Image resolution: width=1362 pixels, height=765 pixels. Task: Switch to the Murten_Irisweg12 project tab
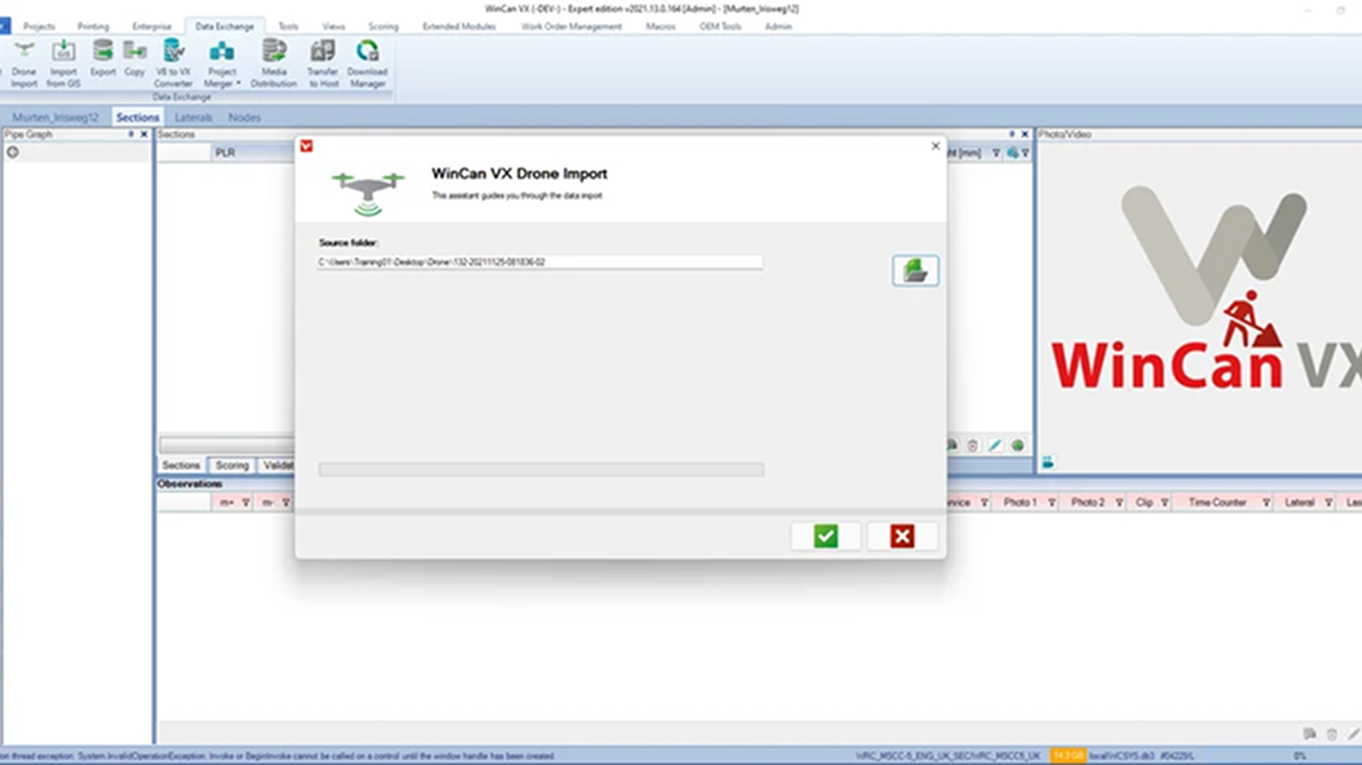[x=56, y=117]
